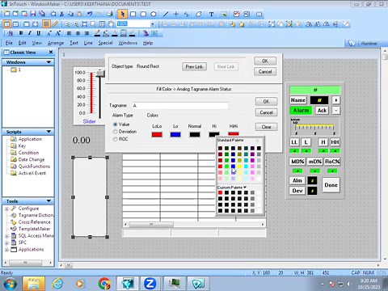Expand the Applications tree node
Screen dimensions: 388x291
point(6,250)
